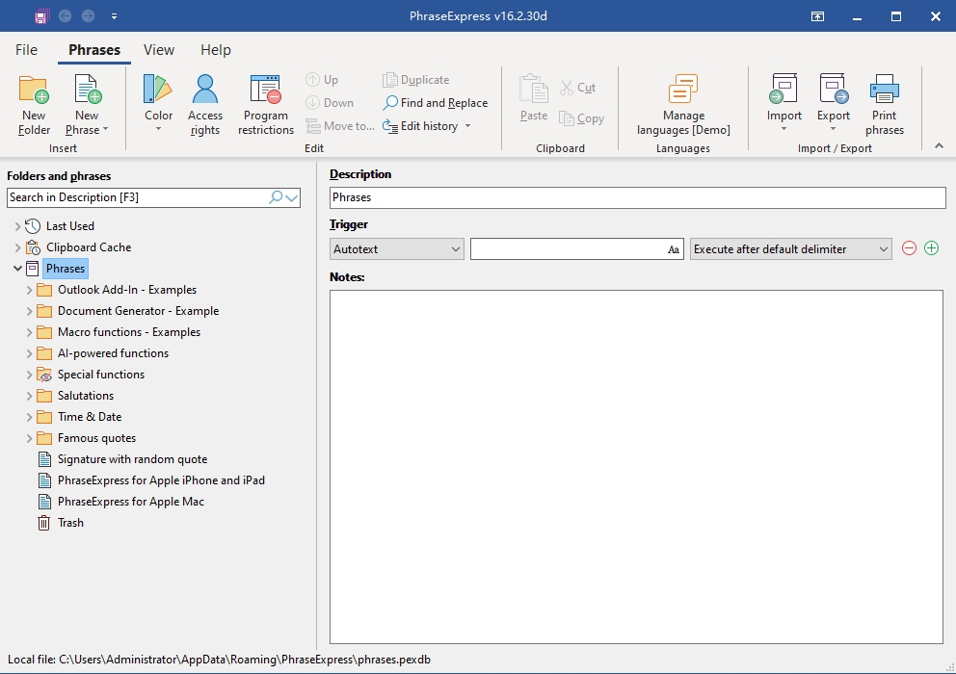
Task: Click the Print phrases icon
Action: coord(884,91)
